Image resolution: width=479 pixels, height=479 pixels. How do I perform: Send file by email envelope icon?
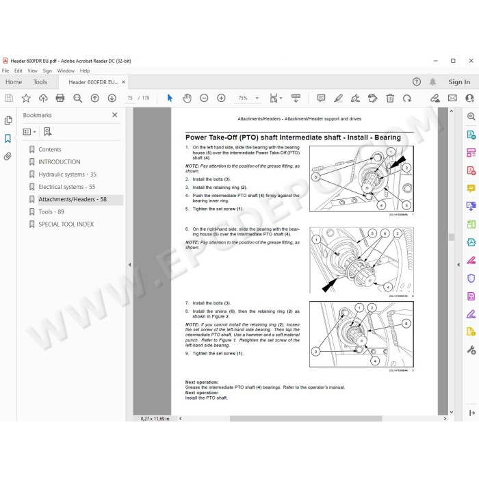coord(452,98)
